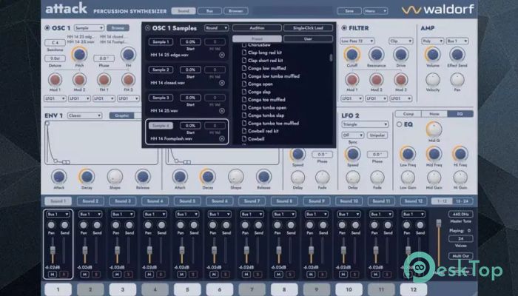The image size is (518, 296).
Task: Mute the first mixer channel
Action: [53, 275]
